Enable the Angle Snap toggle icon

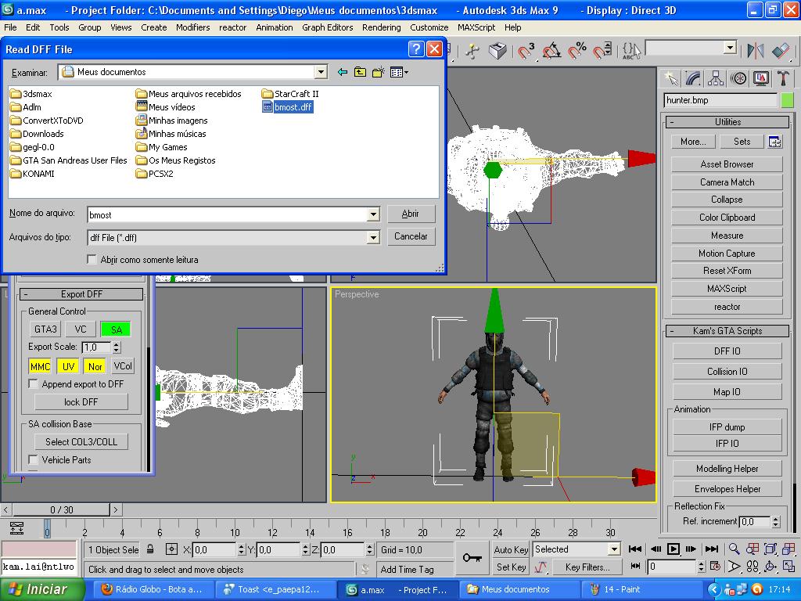click(x=551, y=51)
